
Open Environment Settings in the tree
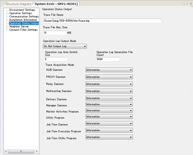coord(22,10)
